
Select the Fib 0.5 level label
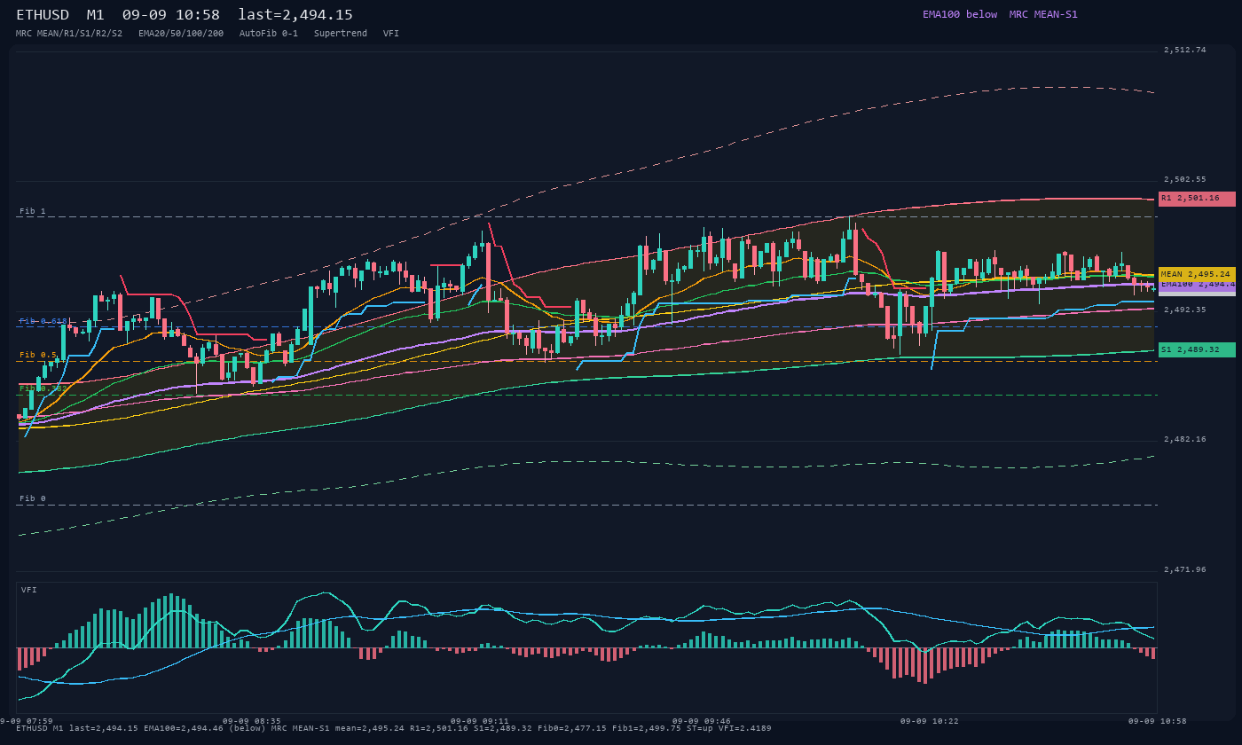38,355
